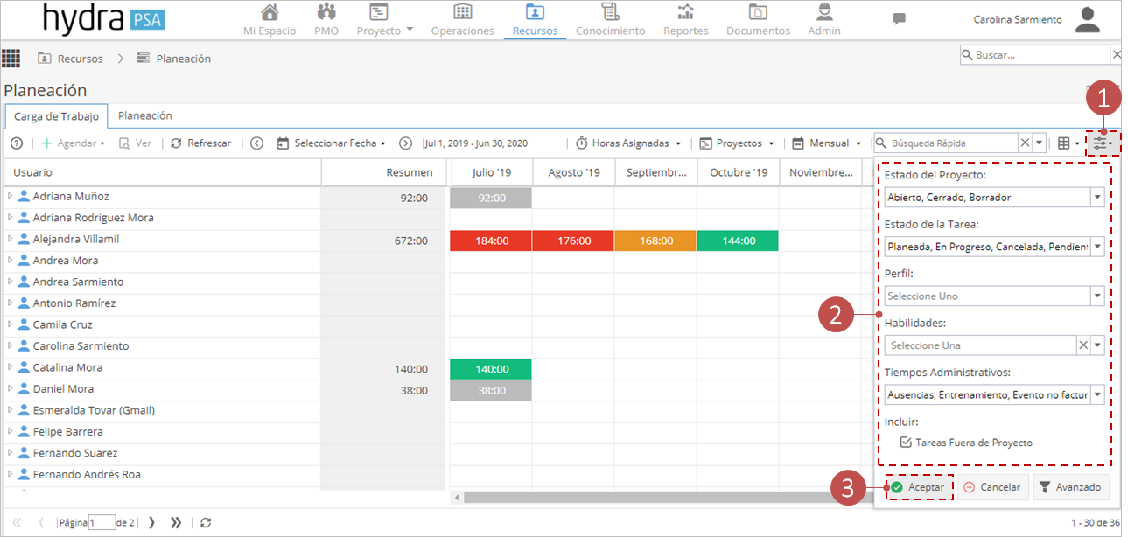Toggle Tareas Fuera de Proyecto checkbox
Screen dimensions: 1128x537
point(906,443)
